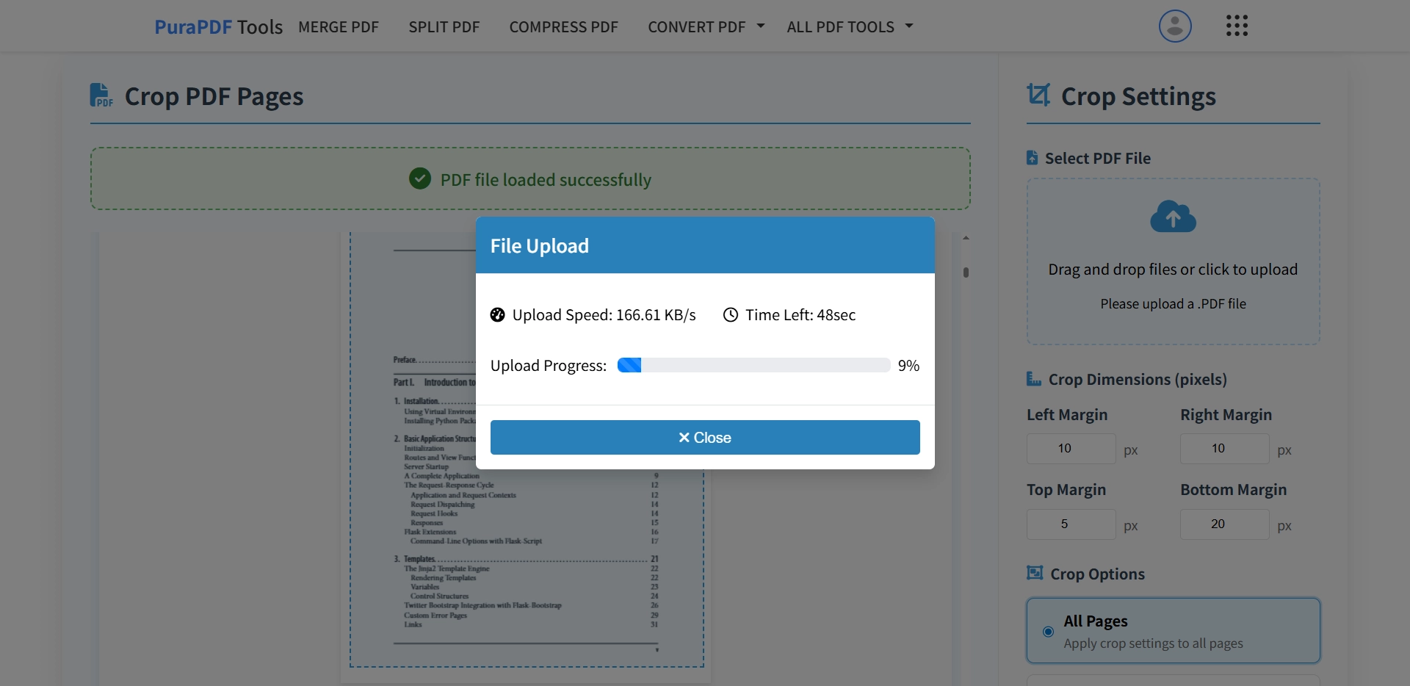Open the apps grid icon
Image resolution: width=1410 pixels, height=686 pixels.
point(1237,26)
